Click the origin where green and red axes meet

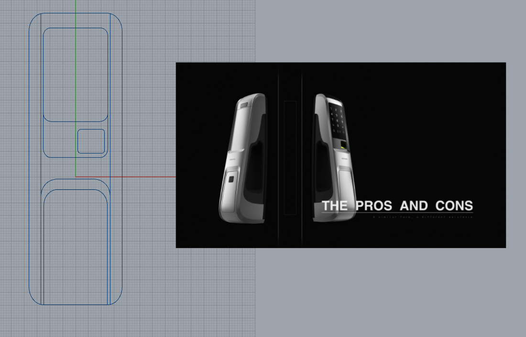click(x=76, y=177)
